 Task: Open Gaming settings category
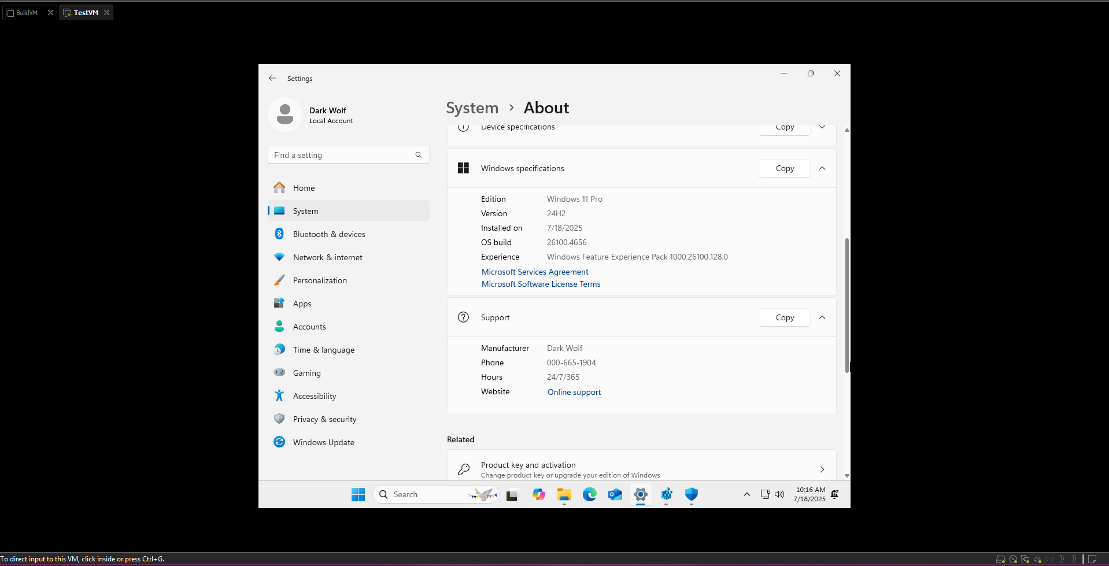[349, 373]
